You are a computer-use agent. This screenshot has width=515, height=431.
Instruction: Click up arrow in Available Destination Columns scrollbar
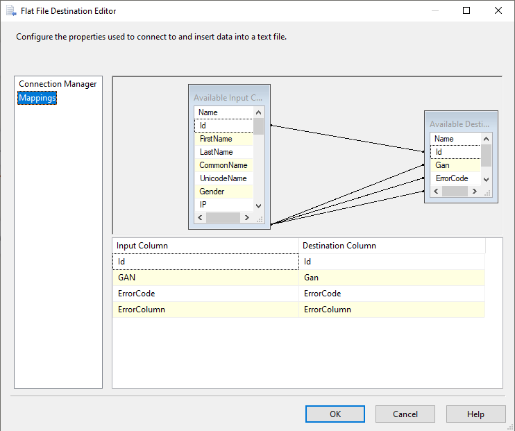[x=486, y=139]
